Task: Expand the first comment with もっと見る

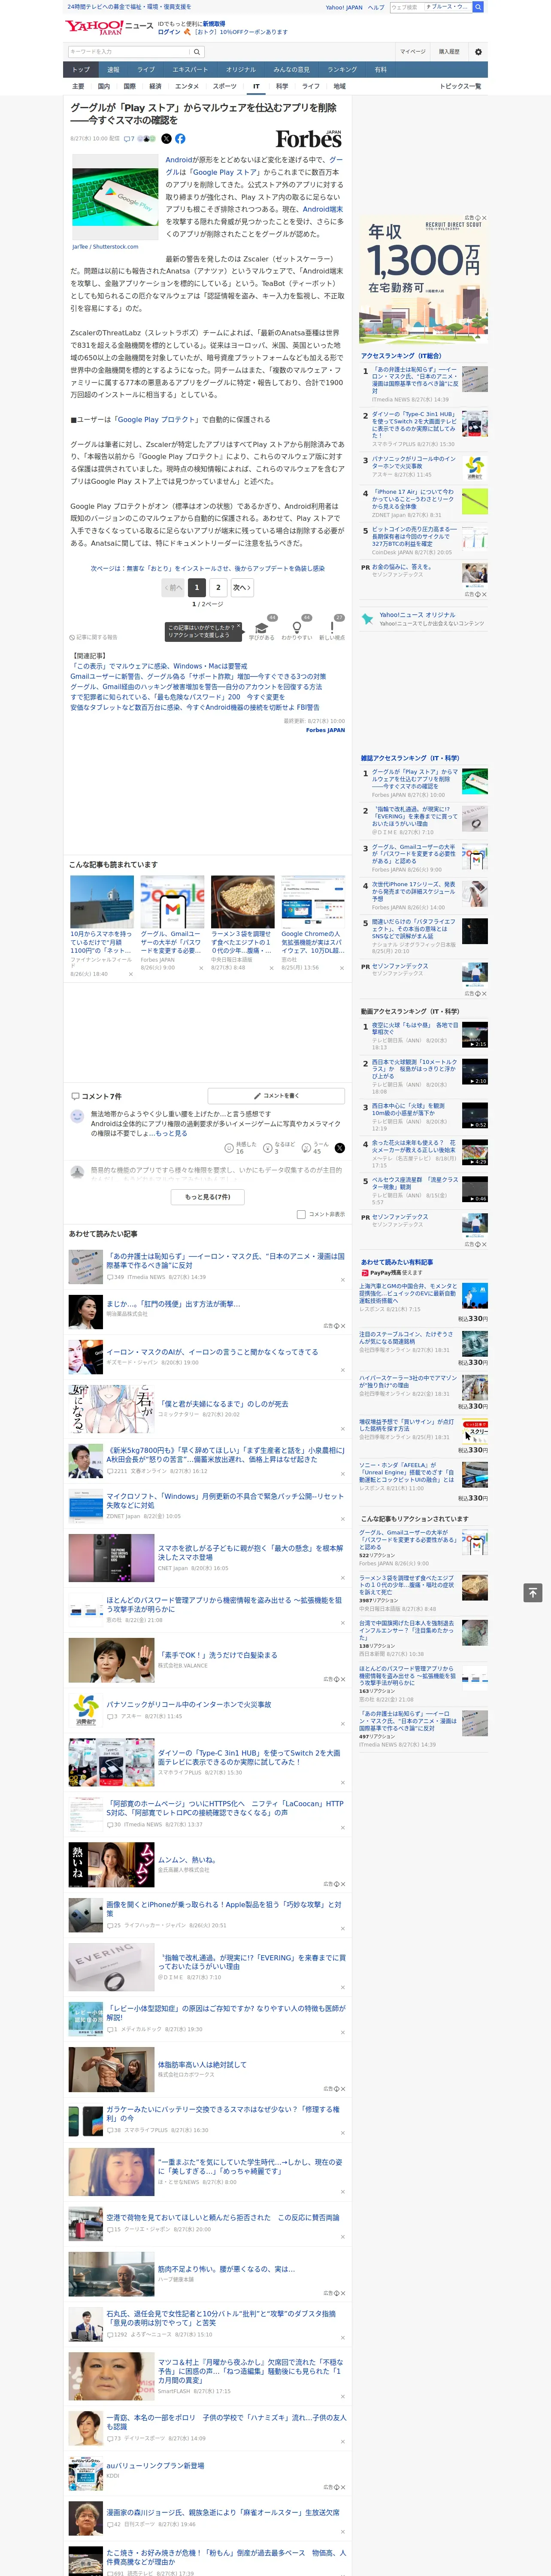Action: pyautogui.click(x=171, y=1133)
